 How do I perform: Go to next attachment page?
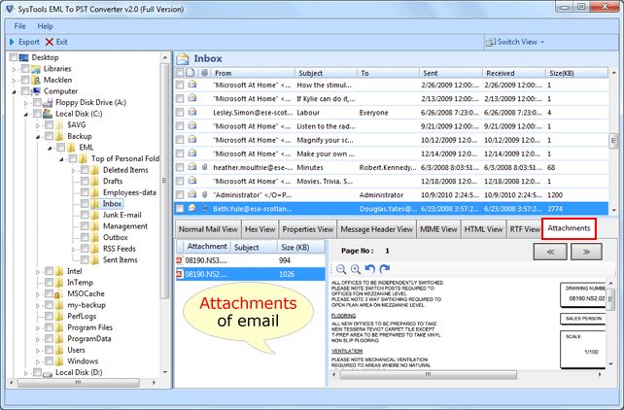pos(586,252)
